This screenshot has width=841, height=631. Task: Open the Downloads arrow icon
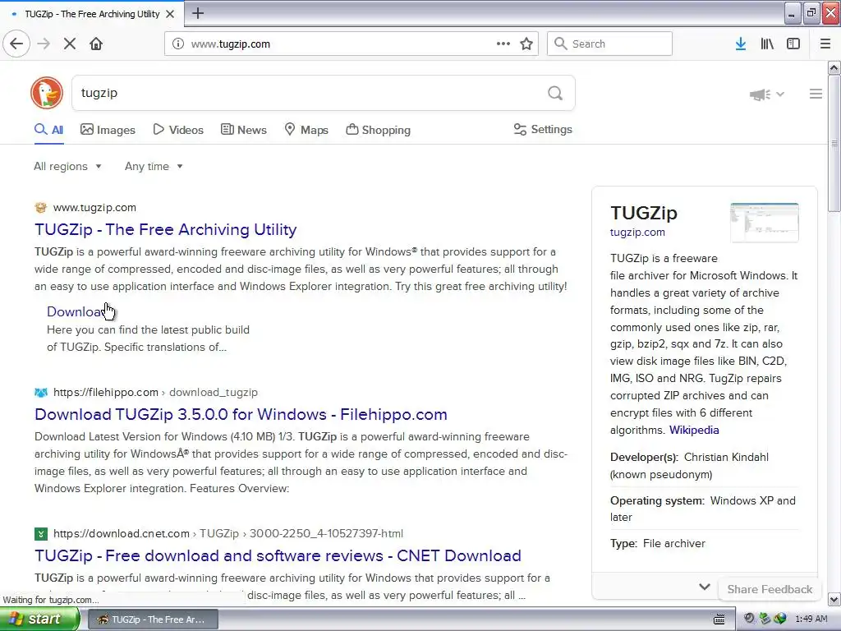[x=741, y=44]
